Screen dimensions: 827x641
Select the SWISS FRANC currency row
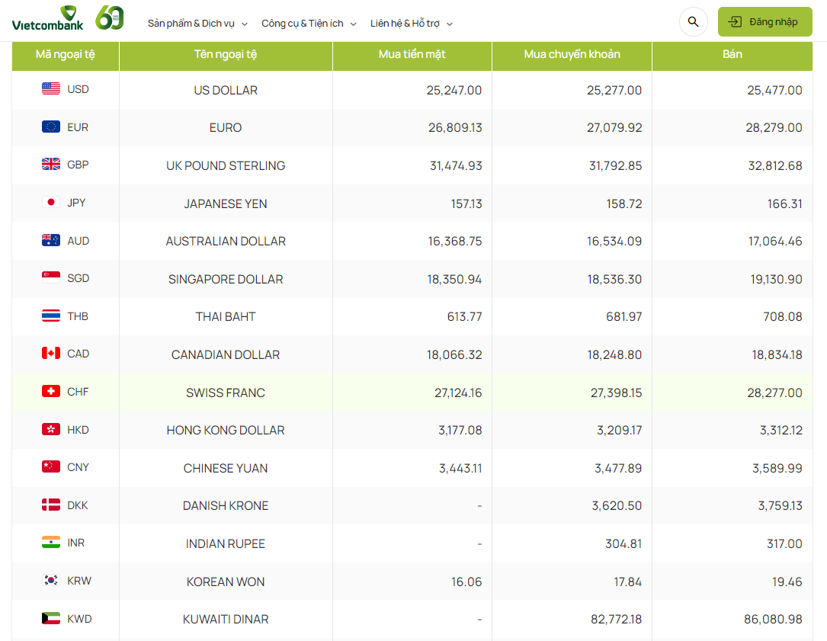pos(226,393)
